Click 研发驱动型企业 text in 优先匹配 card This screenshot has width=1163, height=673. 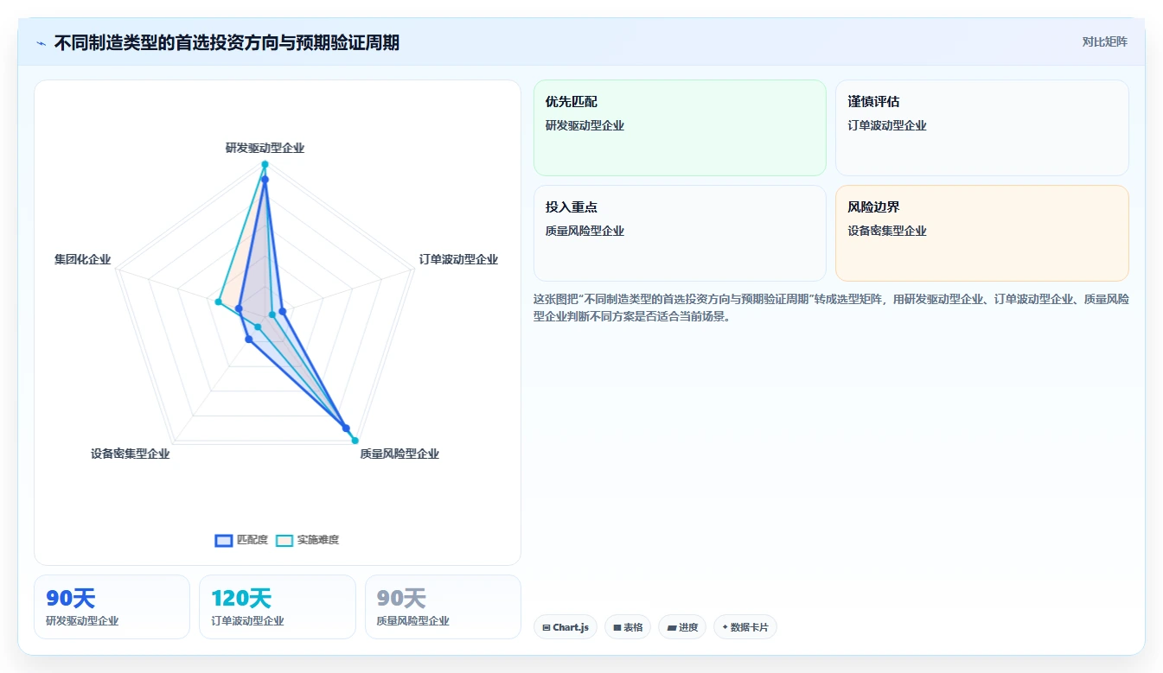(585, 125)
